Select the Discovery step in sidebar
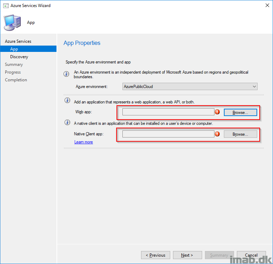Screen dimensions: 273x264 pos(19,57)
